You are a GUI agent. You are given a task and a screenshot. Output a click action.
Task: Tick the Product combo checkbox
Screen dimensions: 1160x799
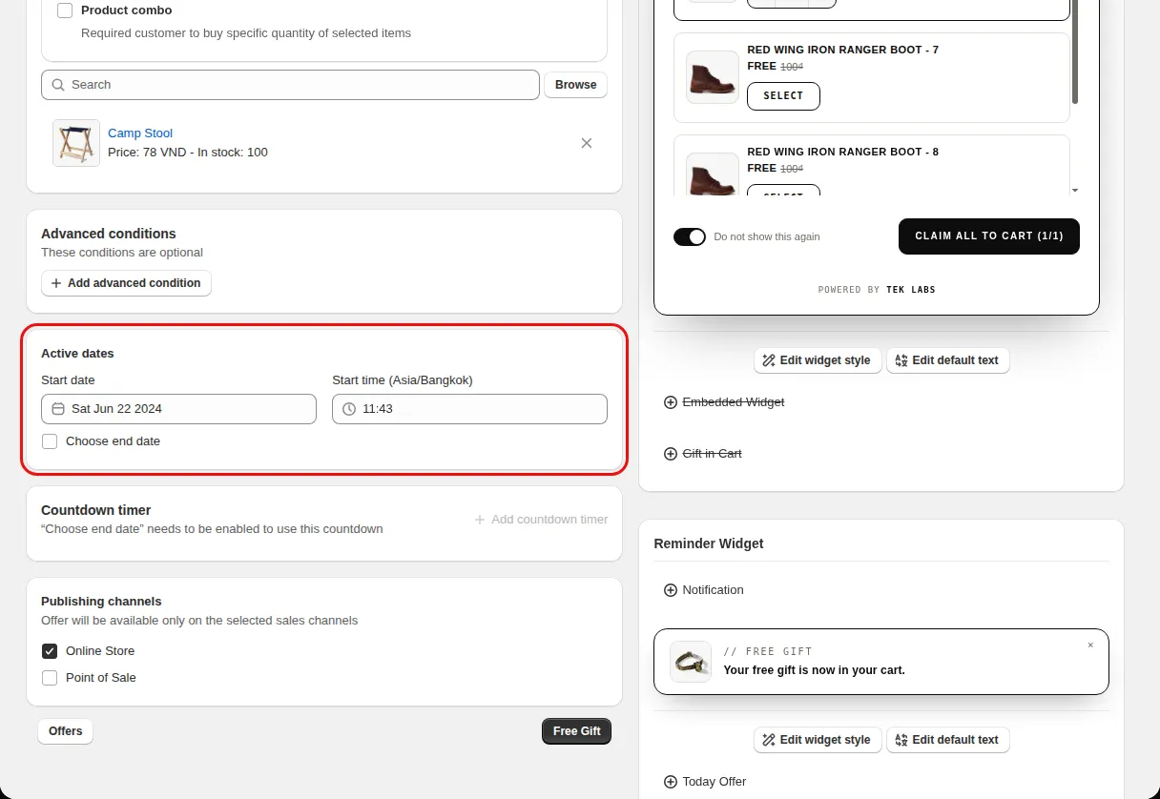click(65, 10)
